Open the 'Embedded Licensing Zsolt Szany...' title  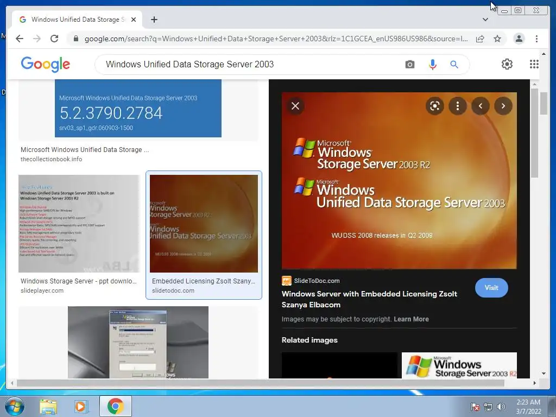click(204, 281)
